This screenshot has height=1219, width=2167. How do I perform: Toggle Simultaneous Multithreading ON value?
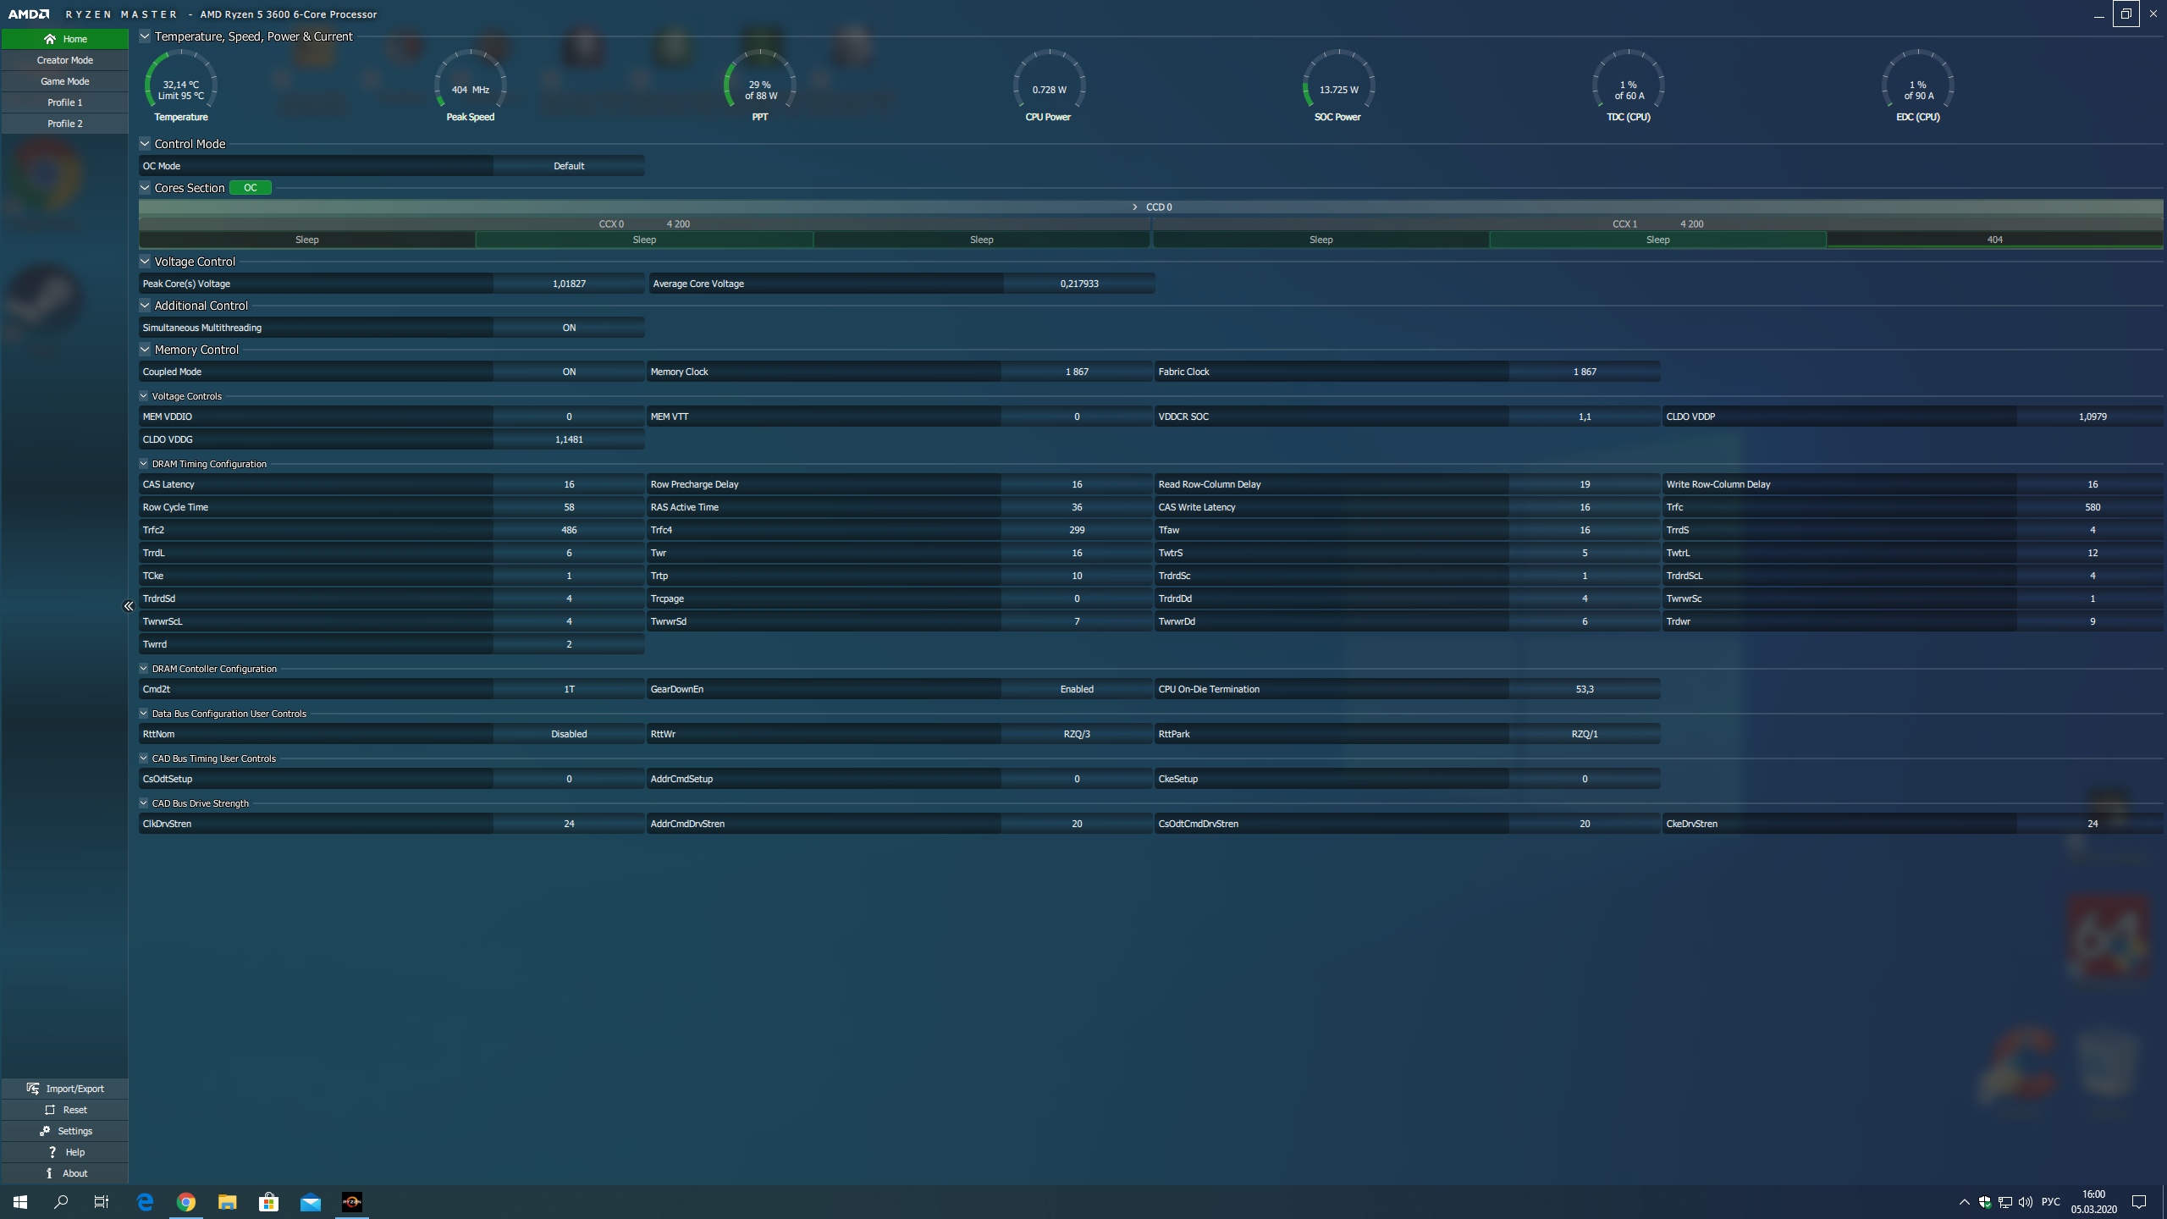click(x=569, y=328)
